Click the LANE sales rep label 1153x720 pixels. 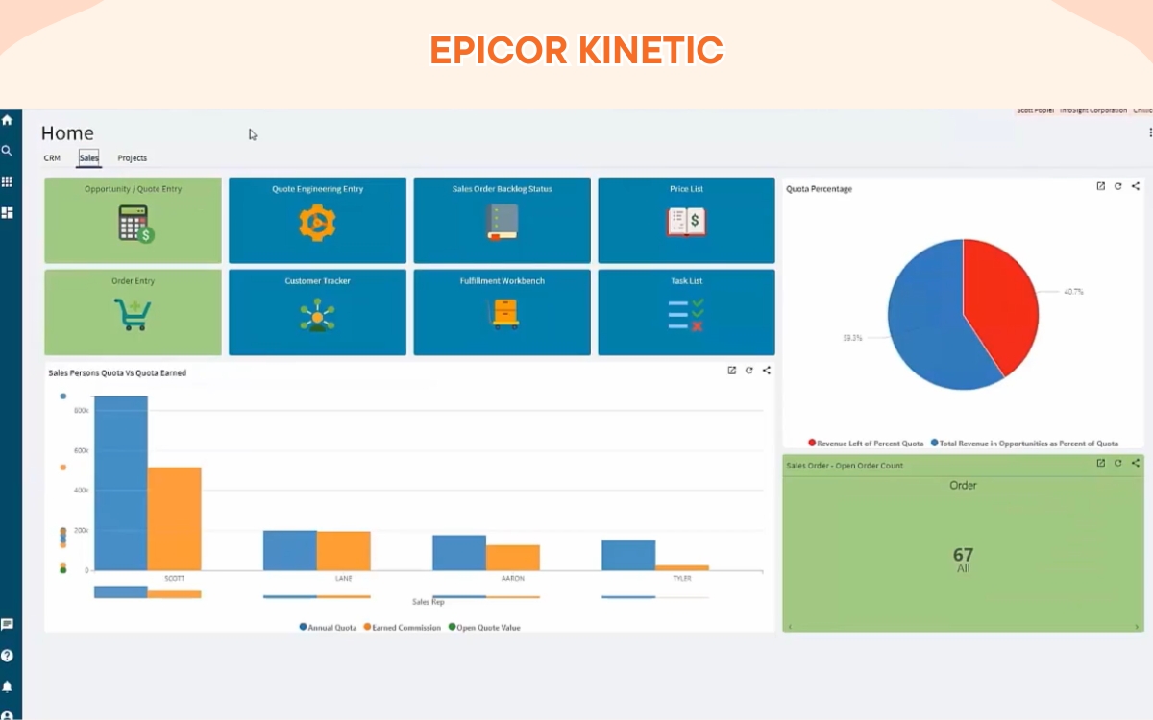[x=344, y=579]
